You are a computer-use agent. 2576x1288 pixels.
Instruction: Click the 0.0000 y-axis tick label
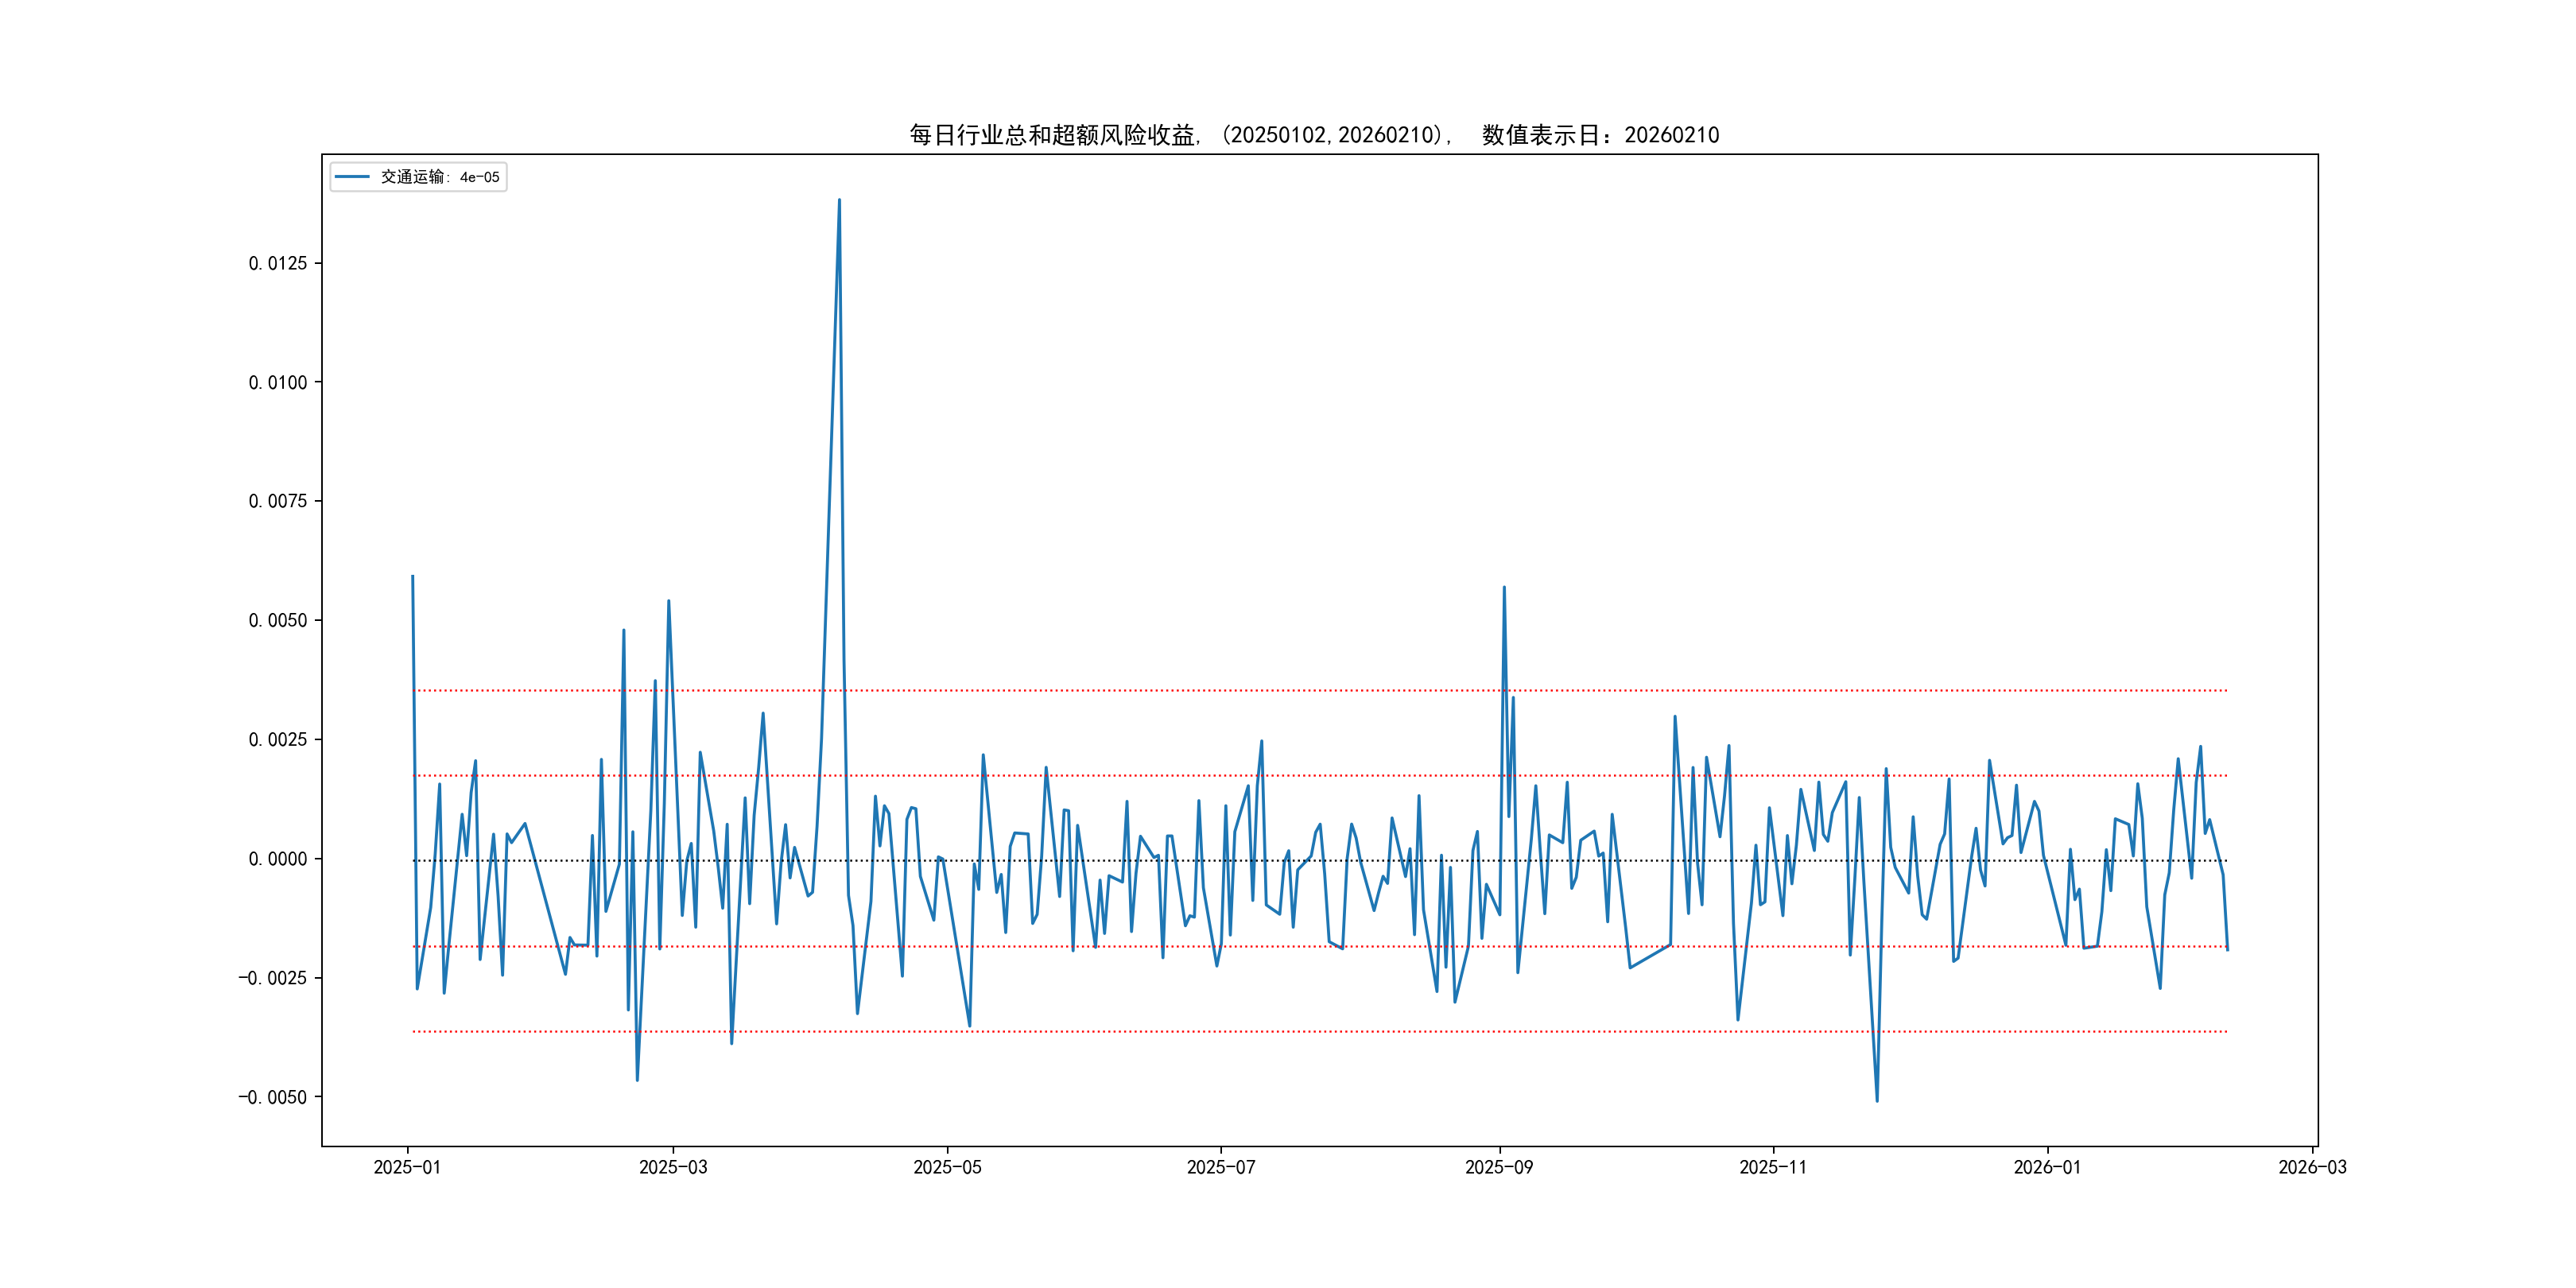click(277, 859)
